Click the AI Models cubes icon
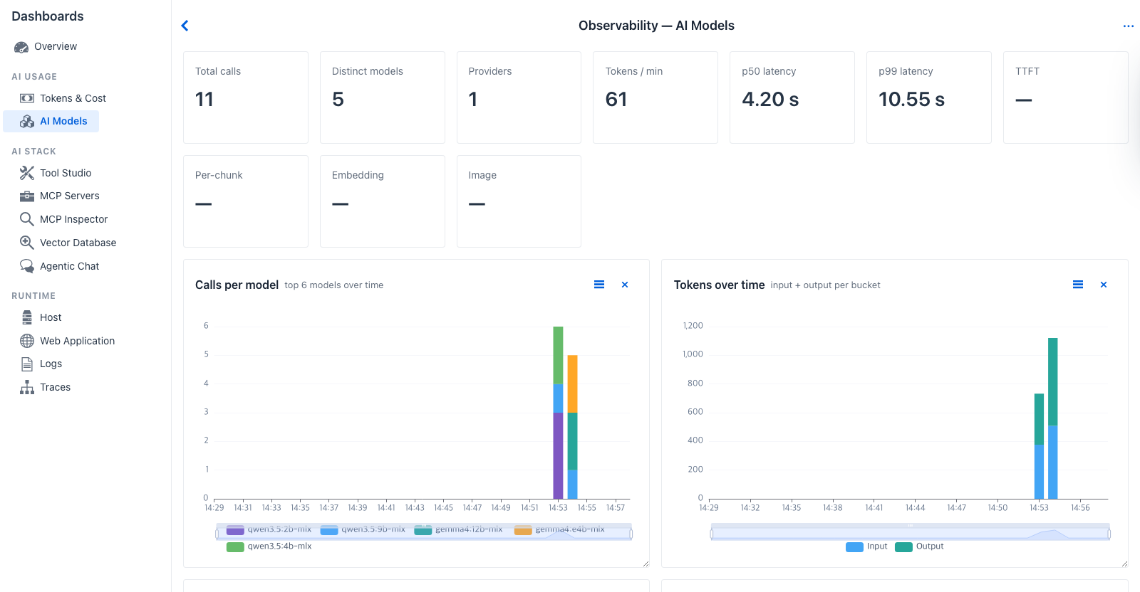This screenshot has width=1140, height=592. pos(27,122)
